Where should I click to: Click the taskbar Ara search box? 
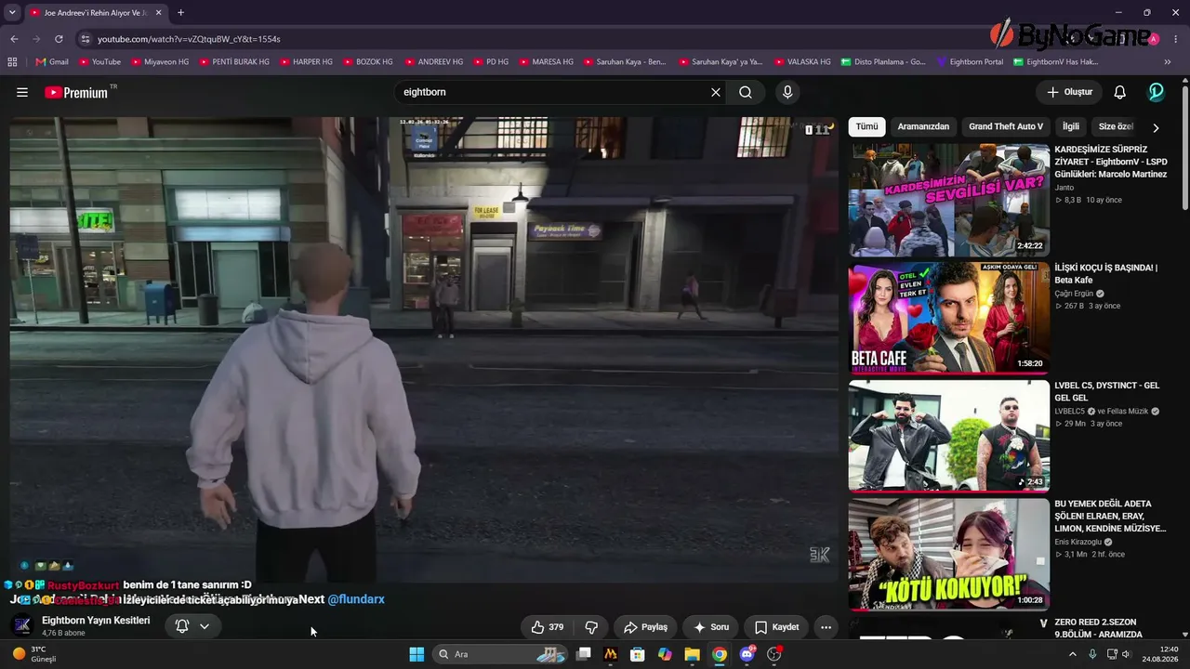tap(498, 654)
